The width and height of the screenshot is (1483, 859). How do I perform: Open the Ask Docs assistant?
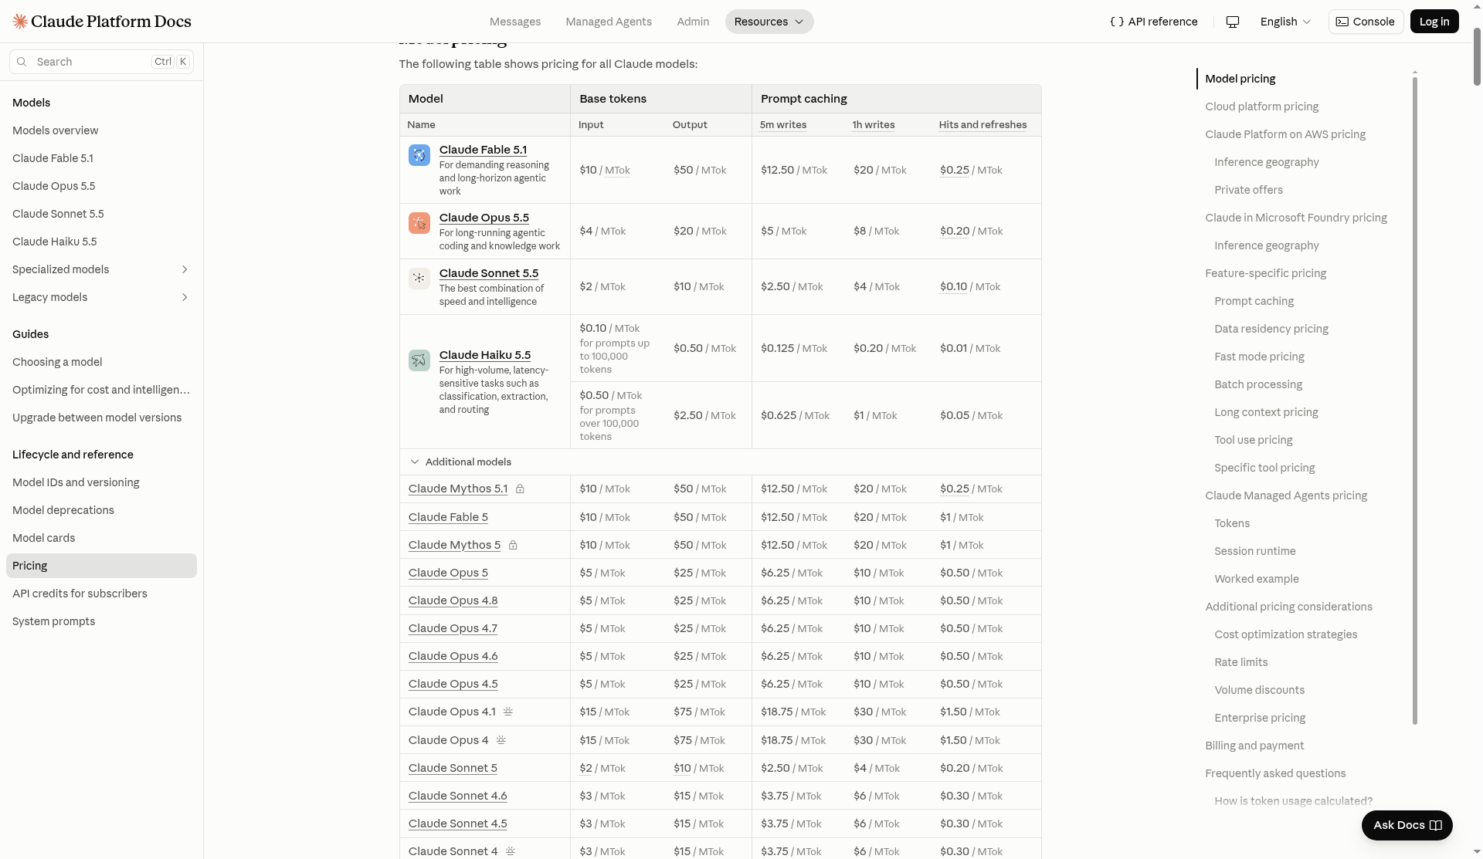pyautogui.click(x=1407, y=825)
